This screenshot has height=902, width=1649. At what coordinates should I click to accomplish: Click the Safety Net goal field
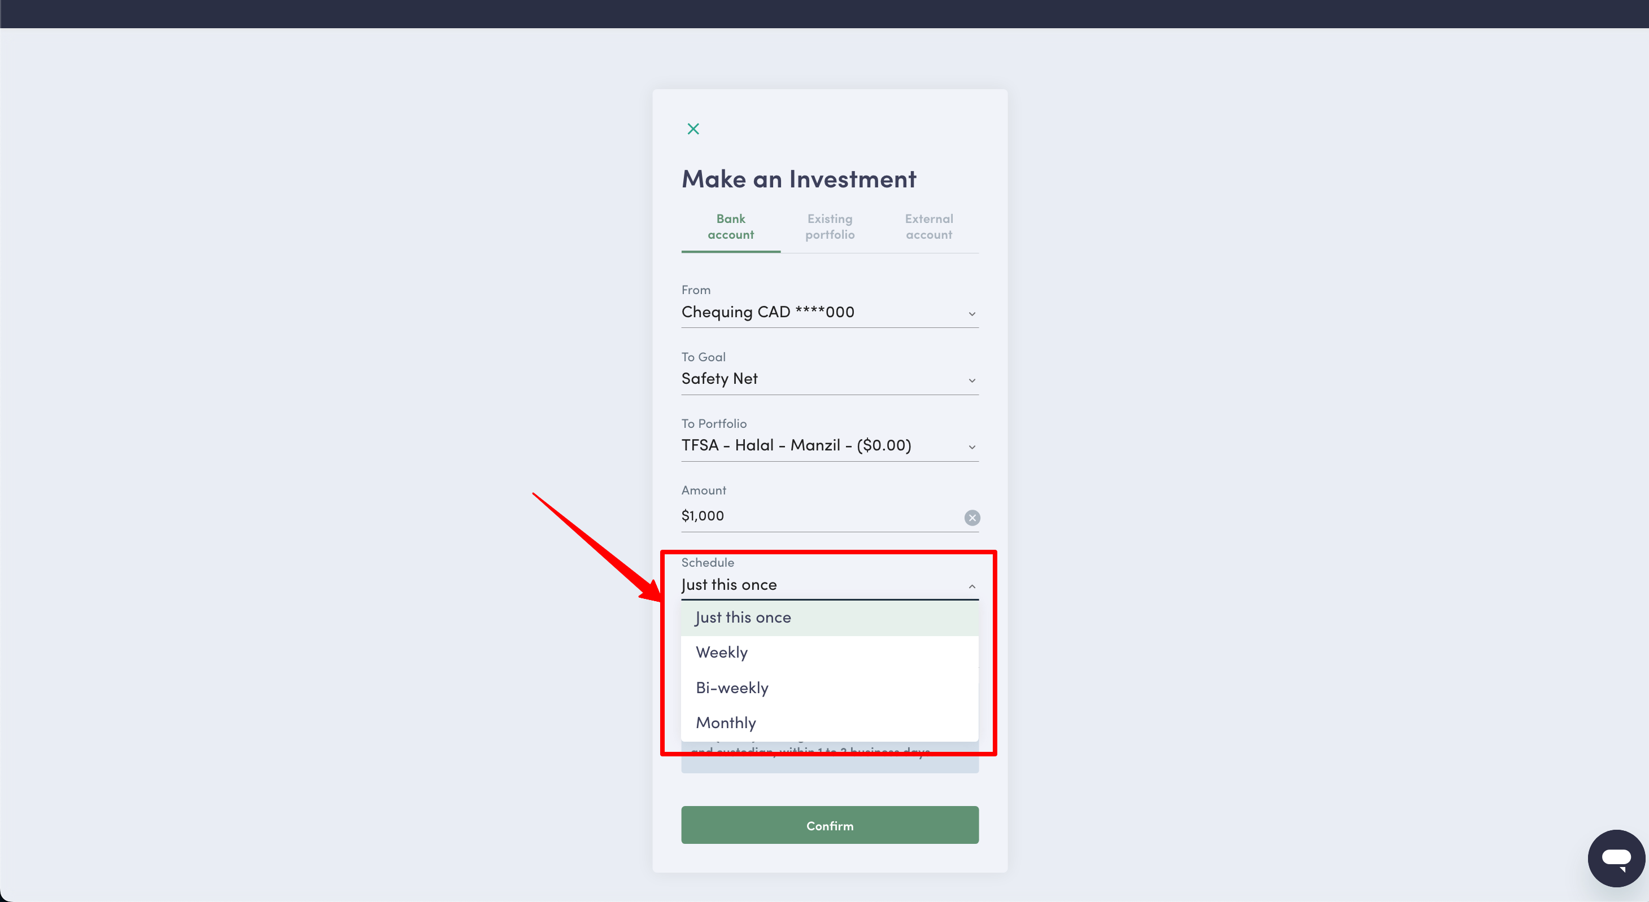pyautogui.click(x=800, y=379)
